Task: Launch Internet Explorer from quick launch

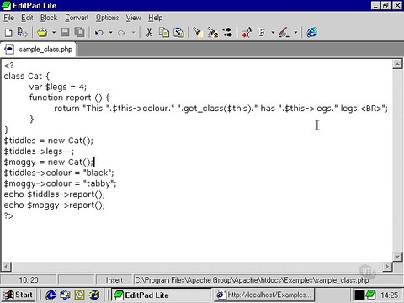Action: (x=50, y=295)
